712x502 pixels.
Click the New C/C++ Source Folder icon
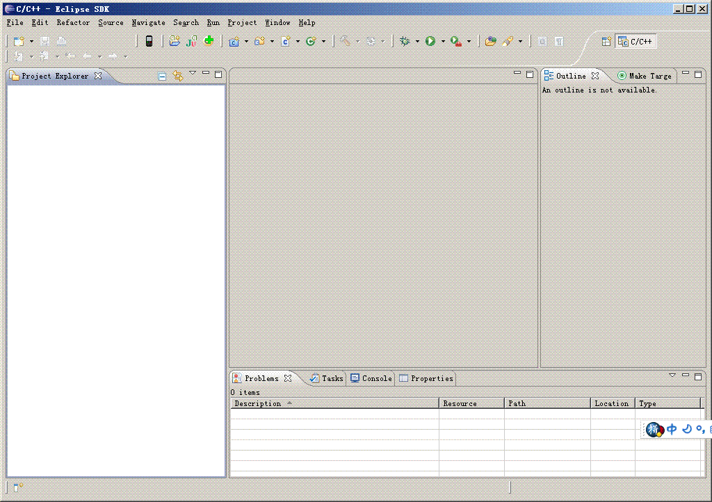point(260,41)
